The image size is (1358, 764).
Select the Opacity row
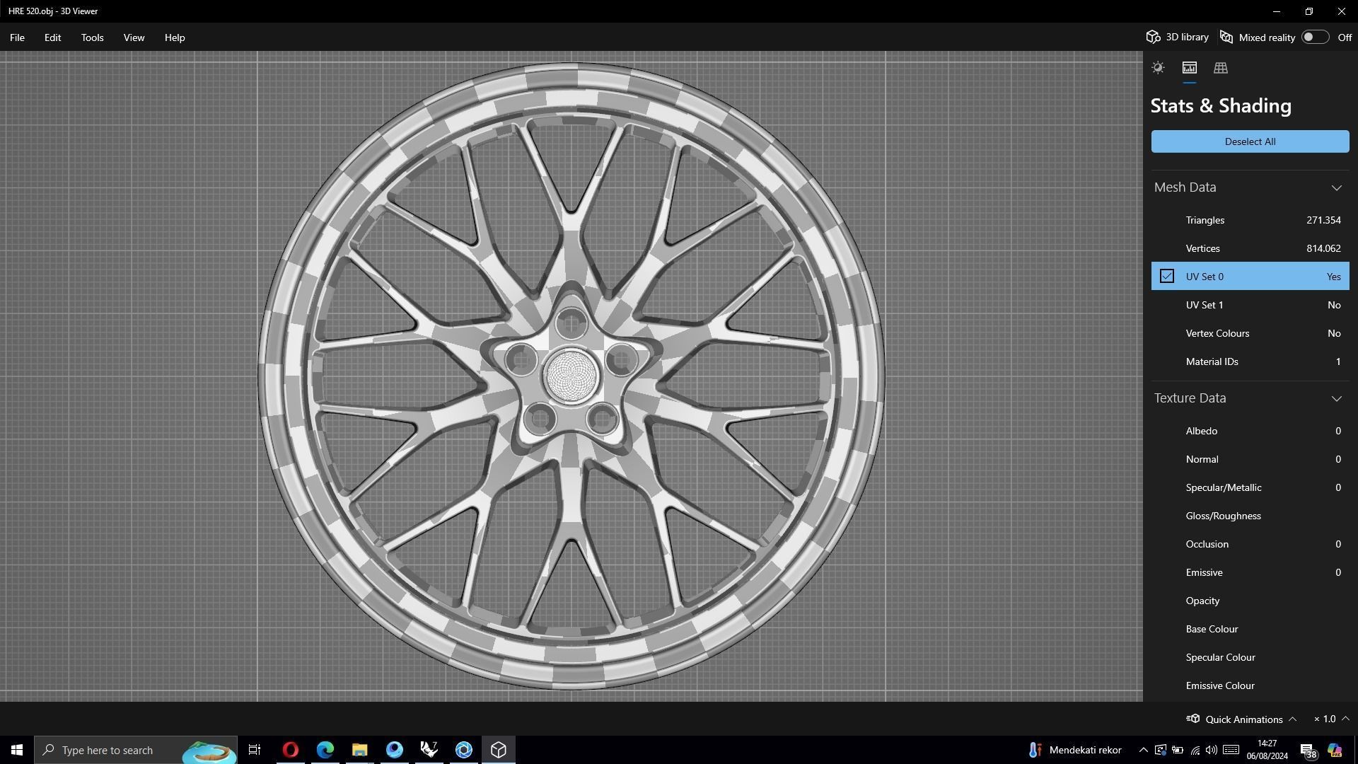pos(1250,601)
